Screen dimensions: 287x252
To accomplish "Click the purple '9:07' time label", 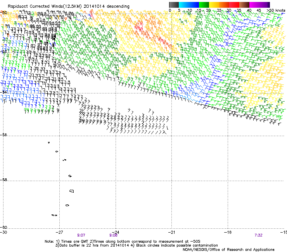I will tap(81, 235).
